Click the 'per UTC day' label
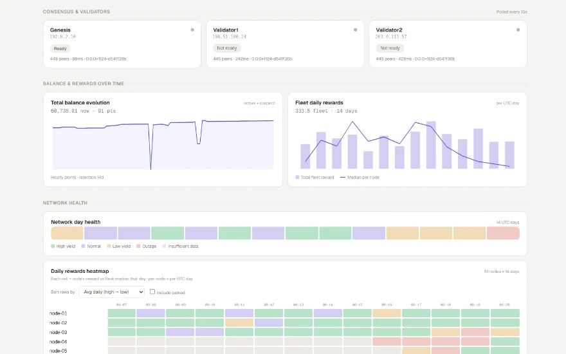Screen dimensions: 566x354 (x=507, y=103)
